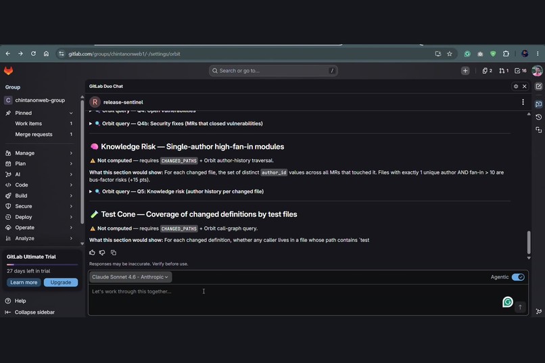Open pinned Merge requests
The height and width of the screenshot is (363, 545).
[39, 134]
